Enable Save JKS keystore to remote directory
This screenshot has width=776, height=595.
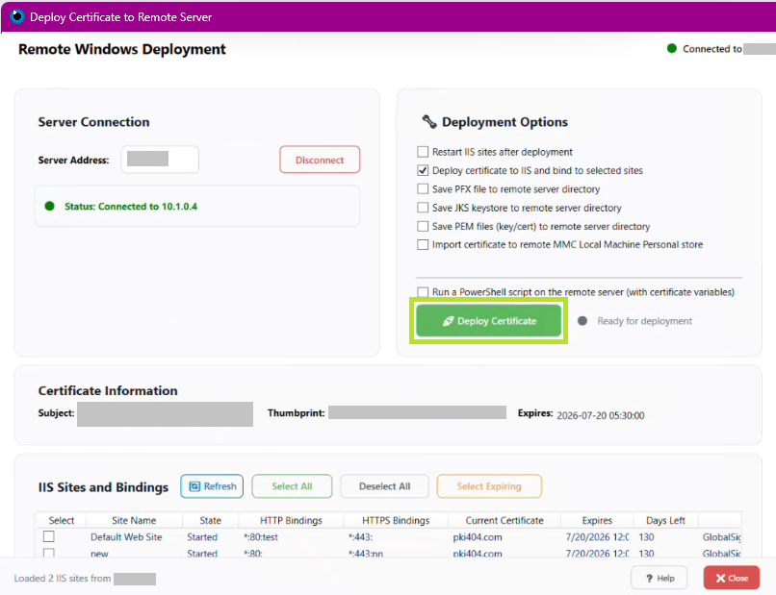click(423, 207)
